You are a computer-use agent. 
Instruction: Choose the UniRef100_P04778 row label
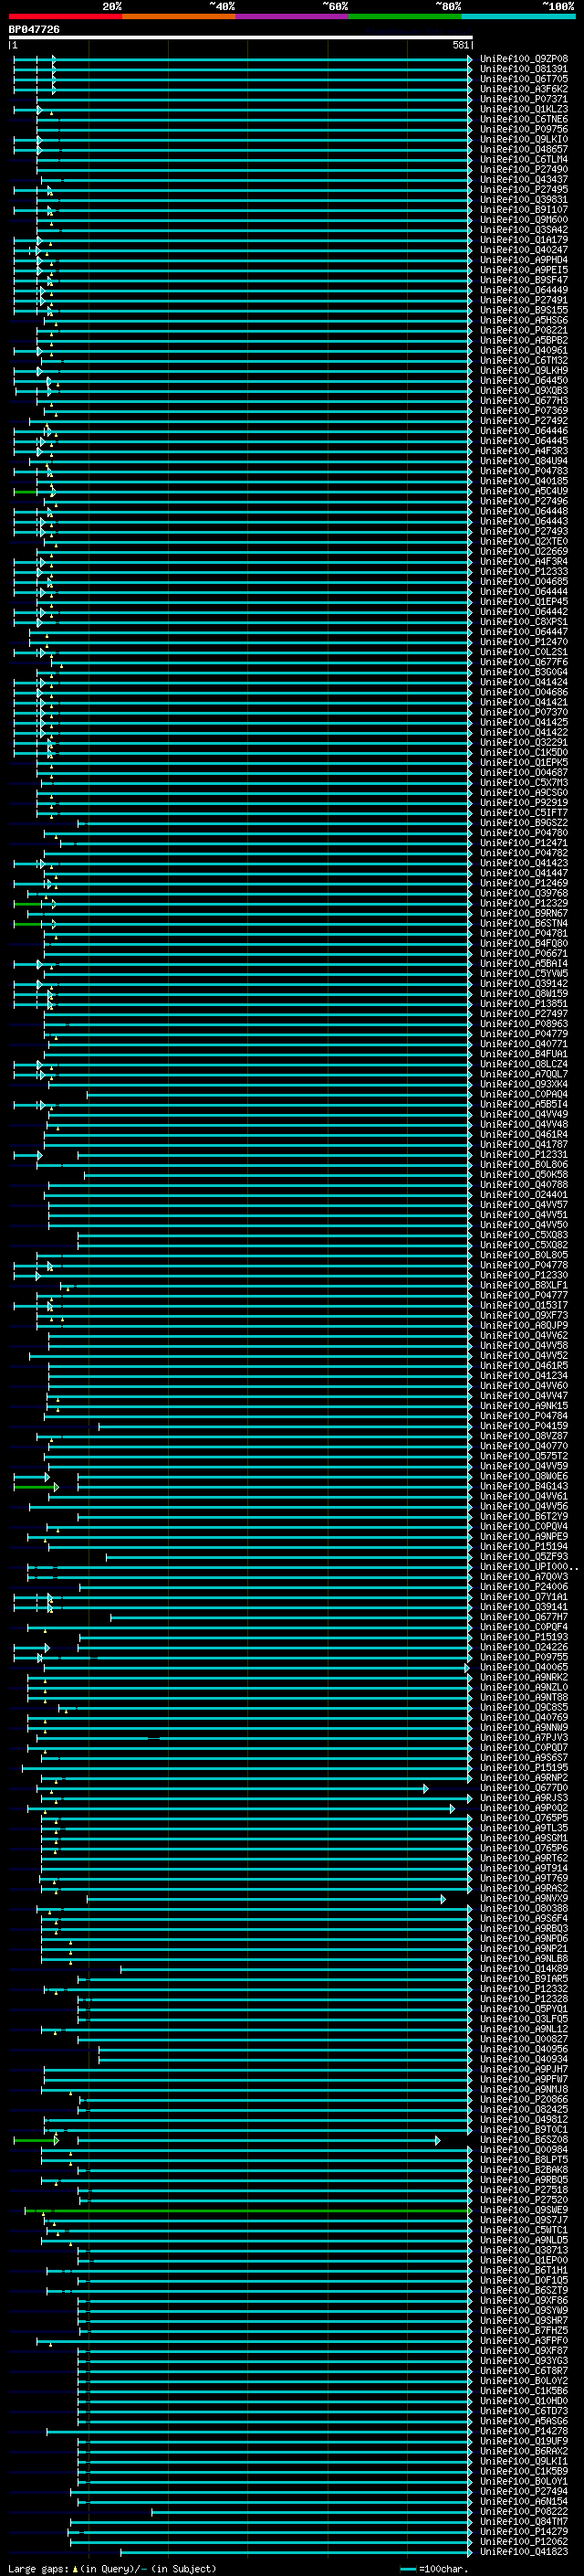coord(524,1265)
